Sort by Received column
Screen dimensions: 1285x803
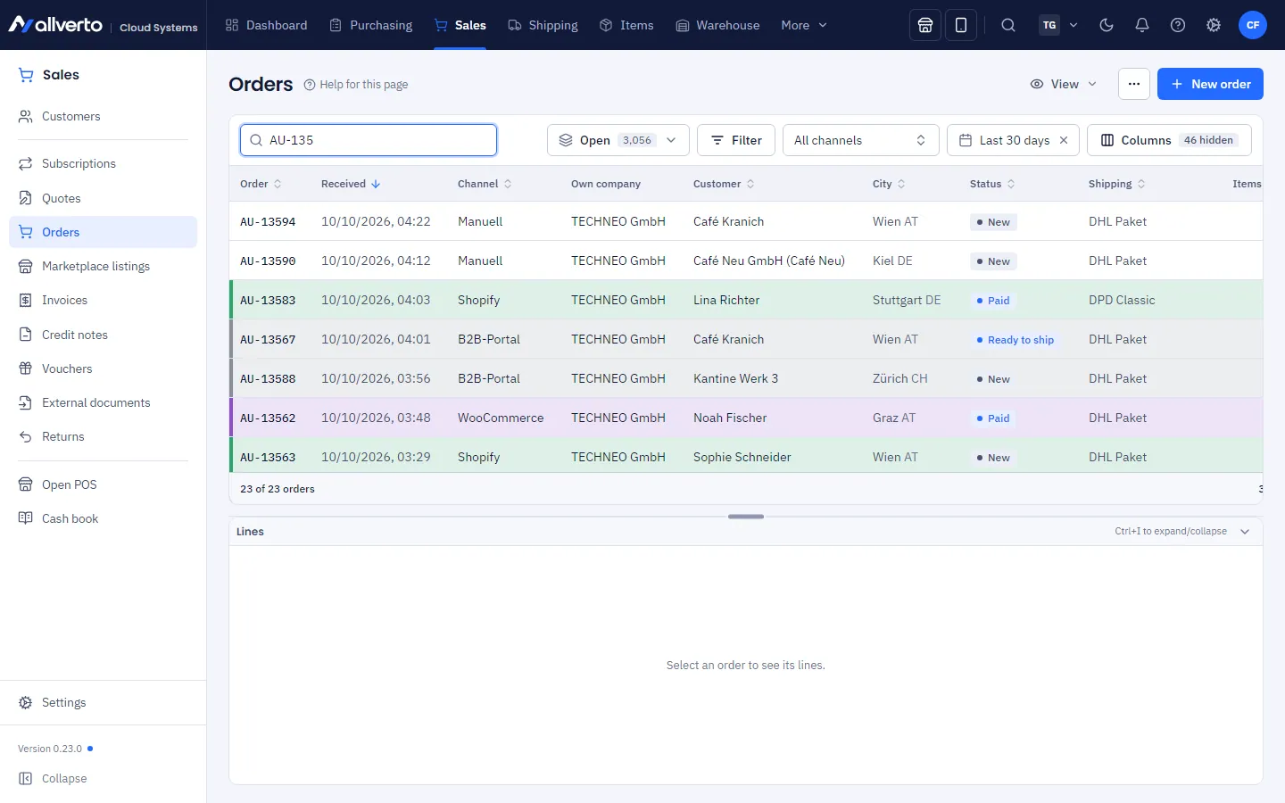pos(351,184)
